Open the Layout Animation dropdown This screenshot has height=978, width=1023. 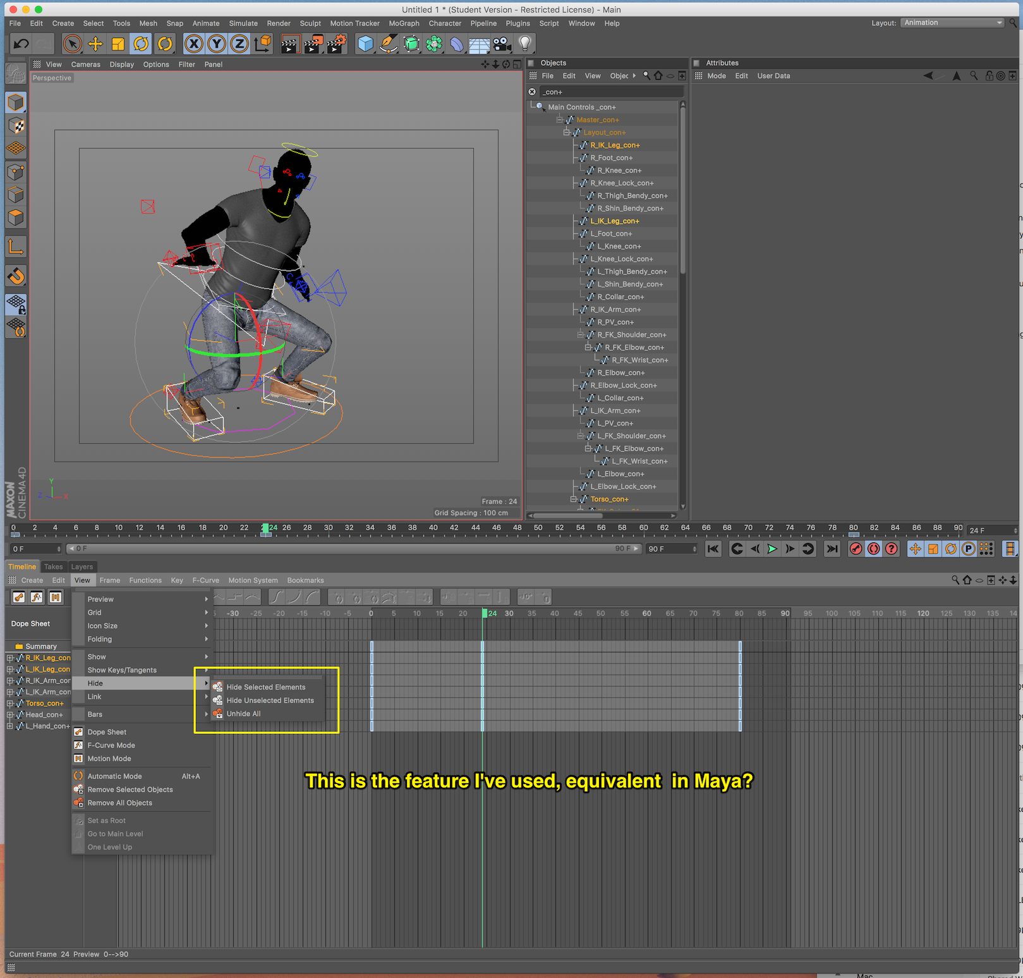(952, 23)
